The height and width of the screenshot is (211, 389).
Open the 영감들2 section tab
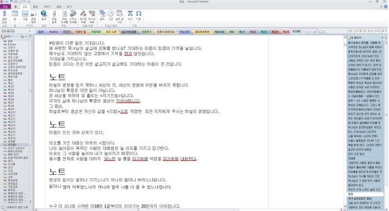(297, 32)
